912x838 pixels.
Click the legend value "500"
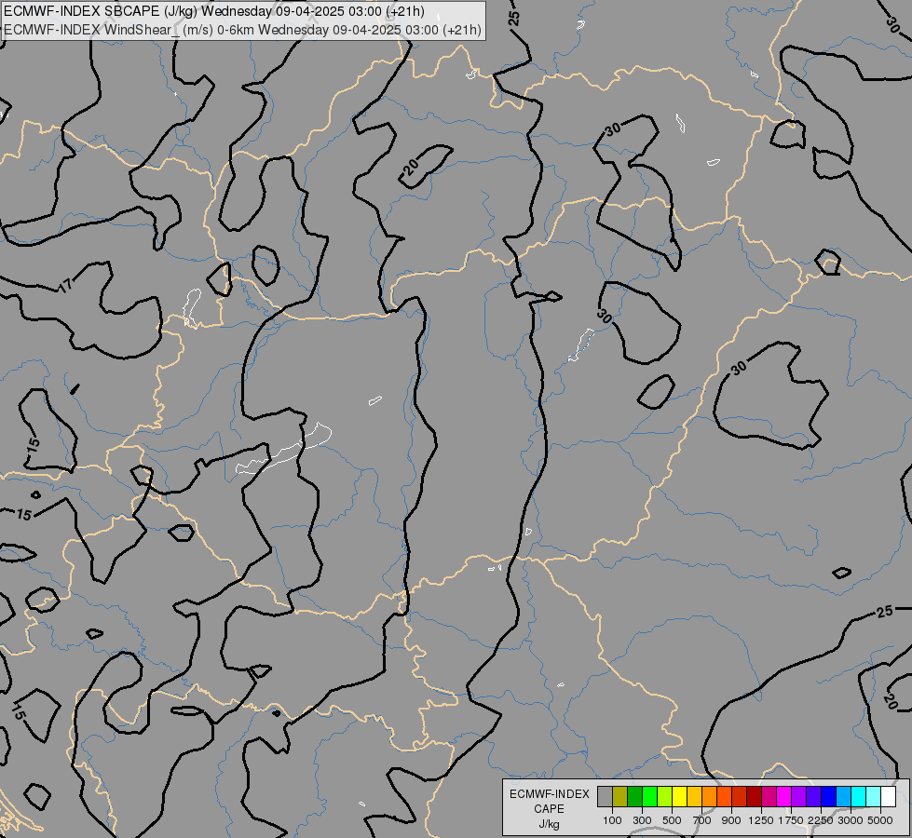coord(672,820)
